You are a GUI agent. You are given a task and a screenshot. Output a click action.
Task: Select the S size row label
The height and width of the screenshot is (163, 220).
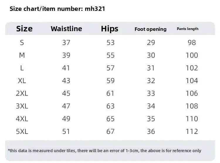click(22, 43)
